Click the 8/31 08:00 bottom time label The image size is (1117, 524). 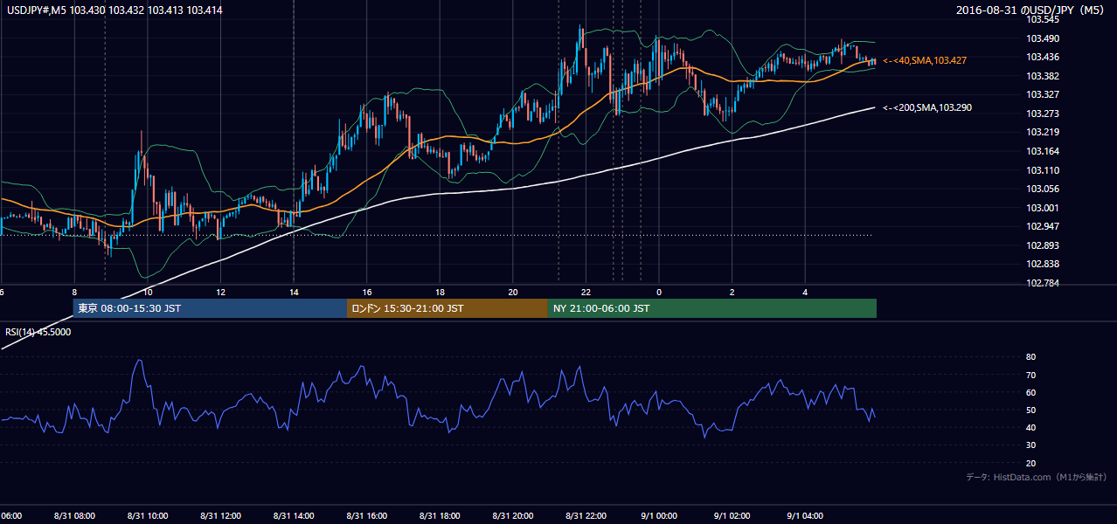(x=74, y=515)
